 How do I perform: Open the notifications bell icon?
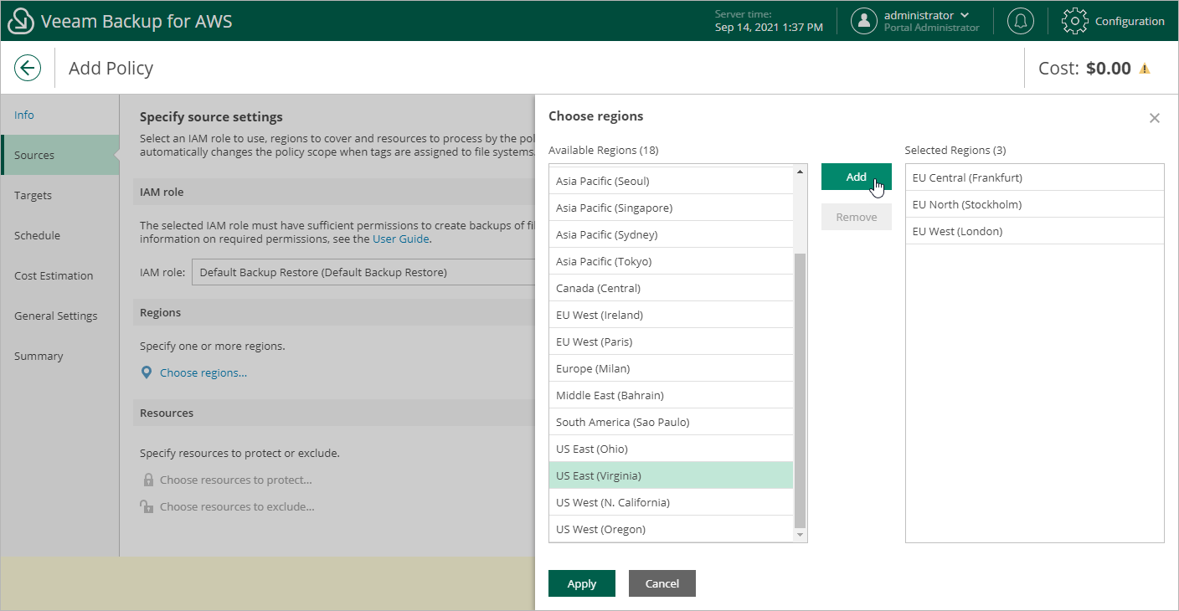1020,21
